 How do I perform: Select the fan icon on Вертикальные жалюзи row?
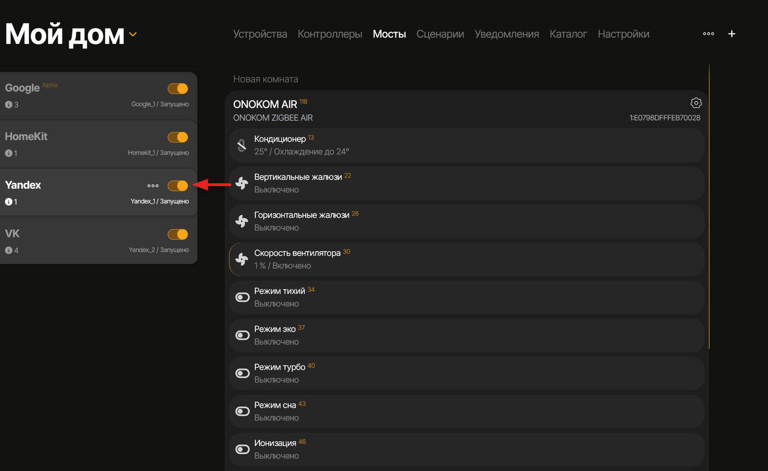(241, 183)
